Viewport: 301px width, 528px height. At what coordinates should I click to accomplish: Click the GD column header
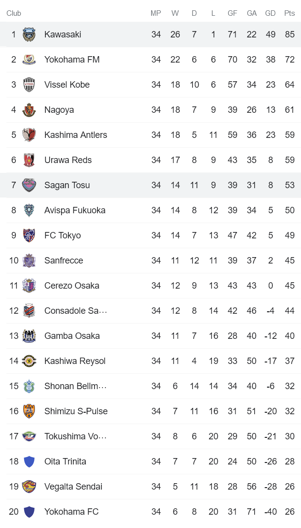tap(270, 13)
